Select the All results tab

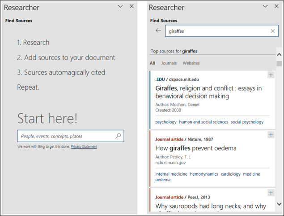[153, 63]
